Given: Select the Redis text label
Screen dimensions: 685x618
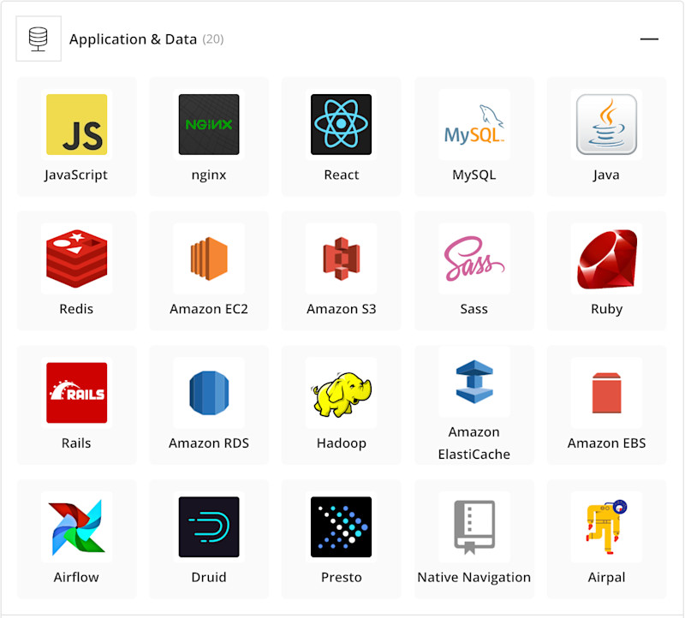Looking at the screenshot, I should click(76, 309).
